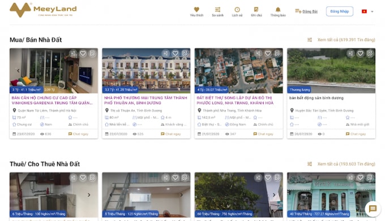The image size is (385, 221).
Task: Compare the Thuận An townhouse listing
Action: click(166, 54)
